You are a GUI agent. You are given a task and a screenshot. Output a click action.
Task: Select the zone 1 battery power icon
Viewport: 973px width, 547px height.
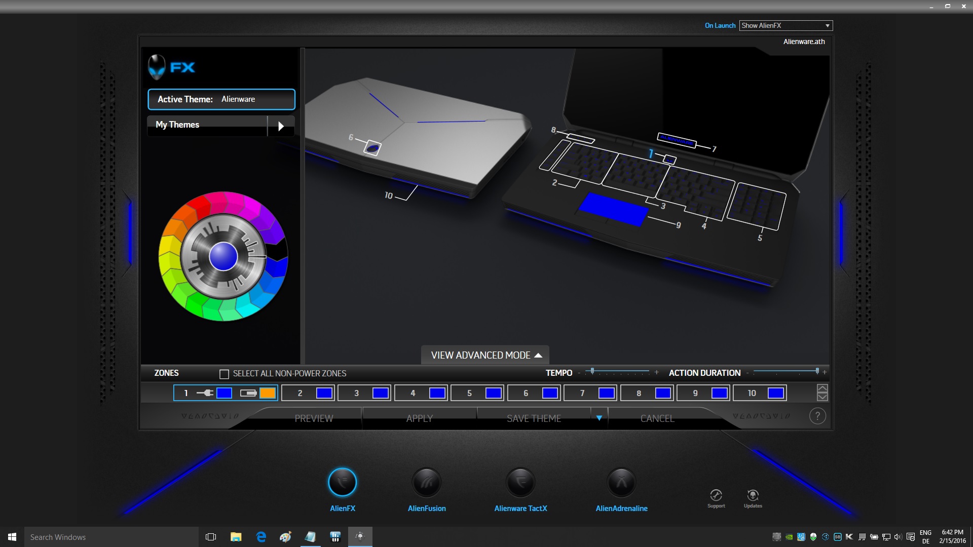click(x=248, y=393)
